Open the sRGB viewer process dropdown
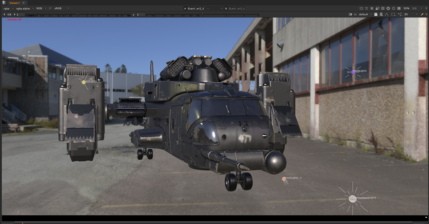Image resolution: width=429 pixels, height=224 pixels. 62,8
